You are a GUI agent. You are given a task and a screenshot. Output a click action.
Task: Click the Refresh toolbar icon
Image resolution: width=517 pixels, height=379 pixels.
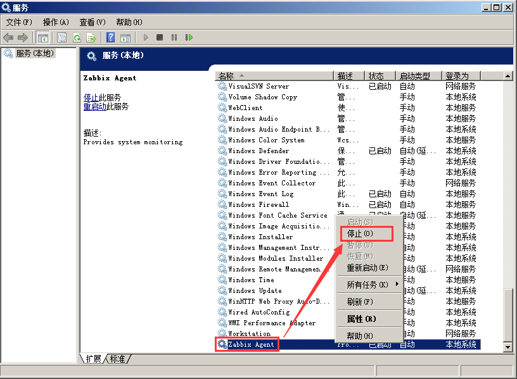(77, 37)
